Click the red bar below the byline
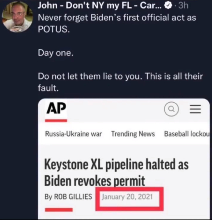The image size is (212, 220). (58, 210)
